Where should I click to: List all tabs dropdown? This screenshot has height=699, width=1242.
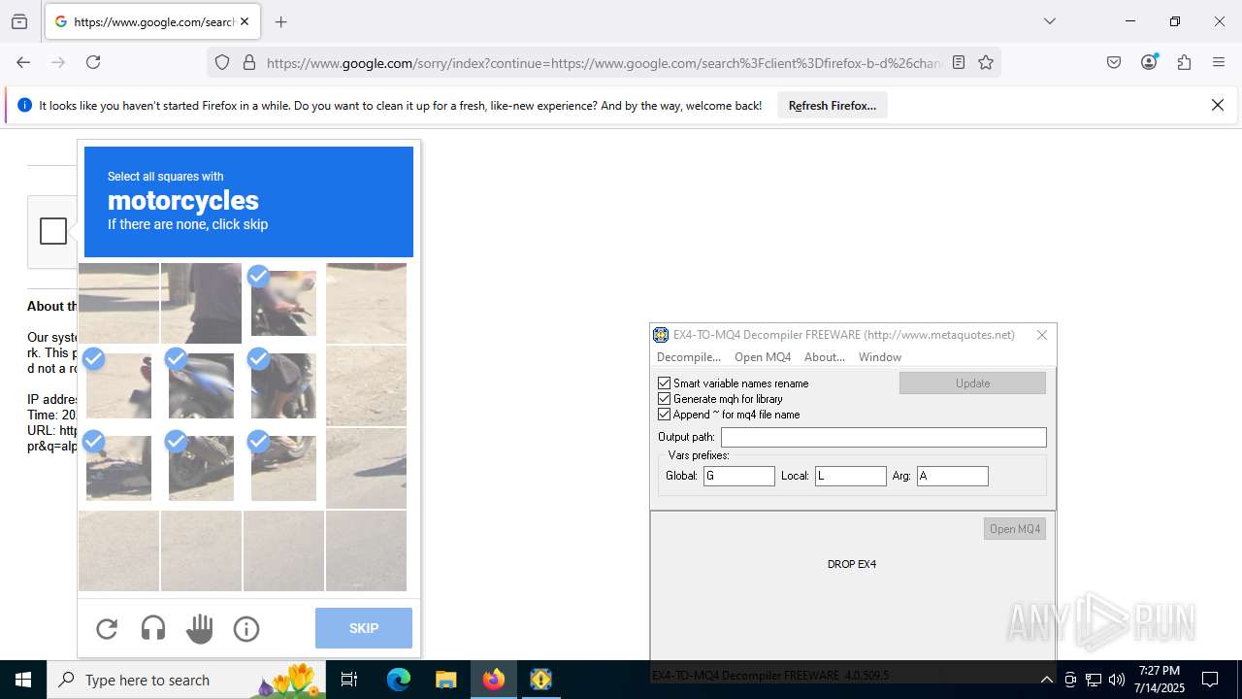pos(1049,21)
